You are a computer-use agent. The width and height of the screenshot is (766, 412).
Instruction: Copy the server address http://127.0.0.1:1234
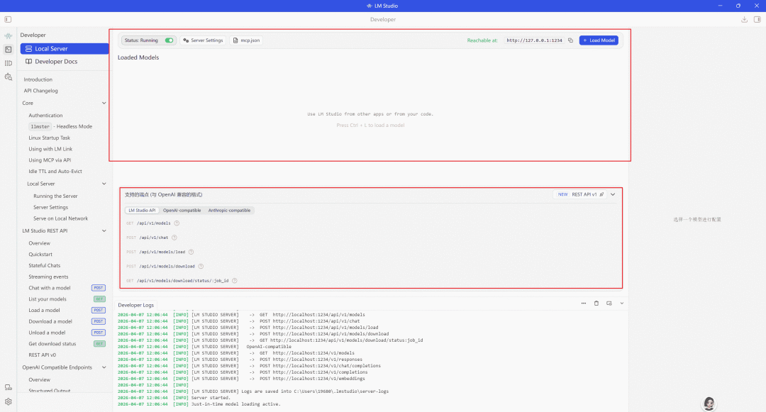[570, 40]
